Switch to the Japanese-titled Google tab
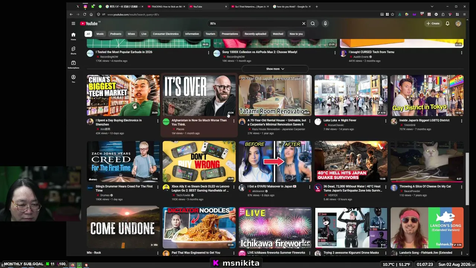The image size is (476, 268). coord(124,6)
